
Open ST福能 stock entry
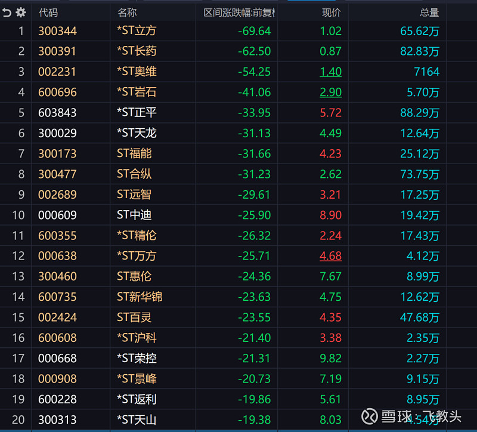(134, 153)
